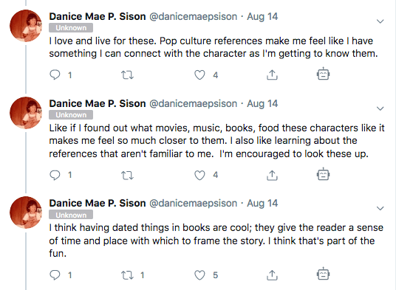This screenshot has width=396, height=290.
Task: Open Danice Mae P. Sison's profile from first tweet
Action: (98, 16)
